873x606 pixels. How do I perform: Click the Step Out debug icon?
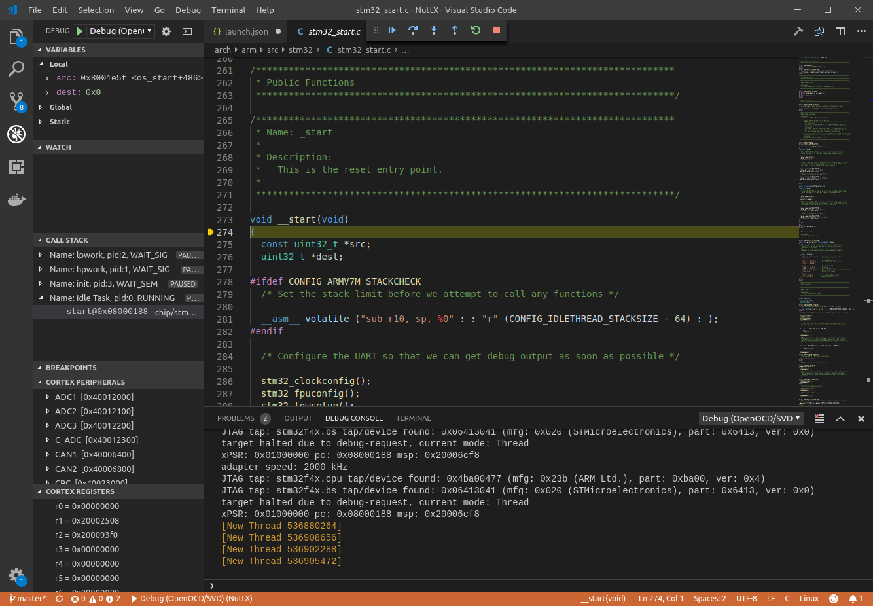point(455,30)
